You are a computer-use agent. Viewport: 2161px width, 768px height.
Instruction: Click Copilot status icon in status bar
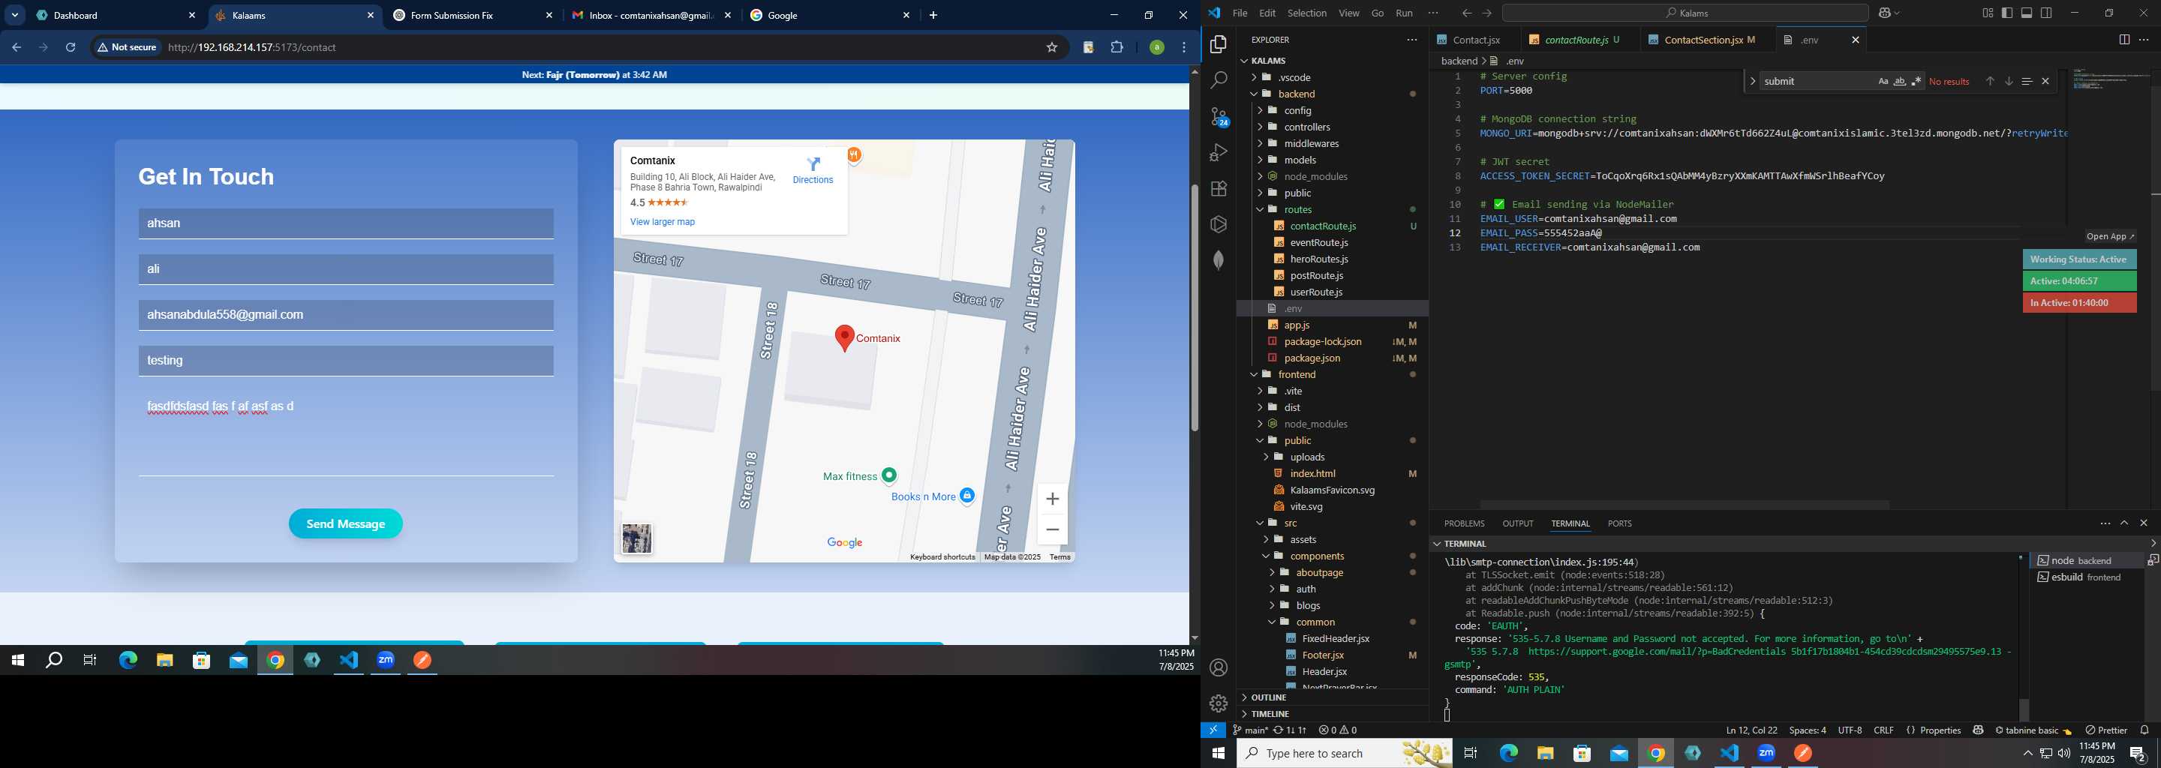click(1977, 730)
